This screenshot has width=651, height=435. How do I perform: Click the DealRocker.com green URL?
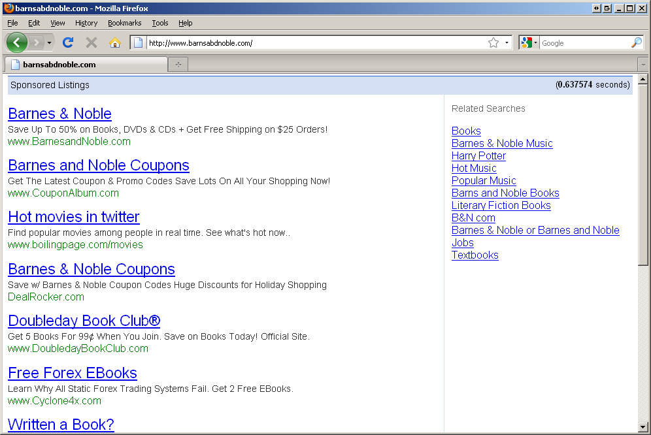tap(46, 297)
